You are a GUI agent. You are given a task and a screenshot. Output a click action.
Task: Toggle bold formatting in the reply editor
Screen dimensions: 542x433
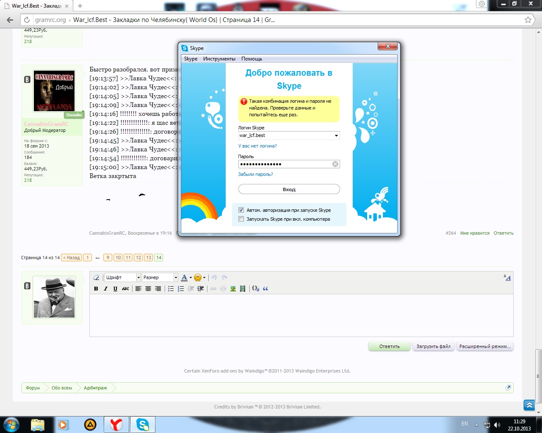(x=96, y=289)
